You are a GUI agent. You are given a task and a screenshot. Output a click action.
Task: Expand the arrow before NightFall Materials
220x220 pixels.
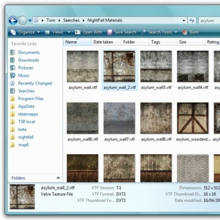pos(84,20)
